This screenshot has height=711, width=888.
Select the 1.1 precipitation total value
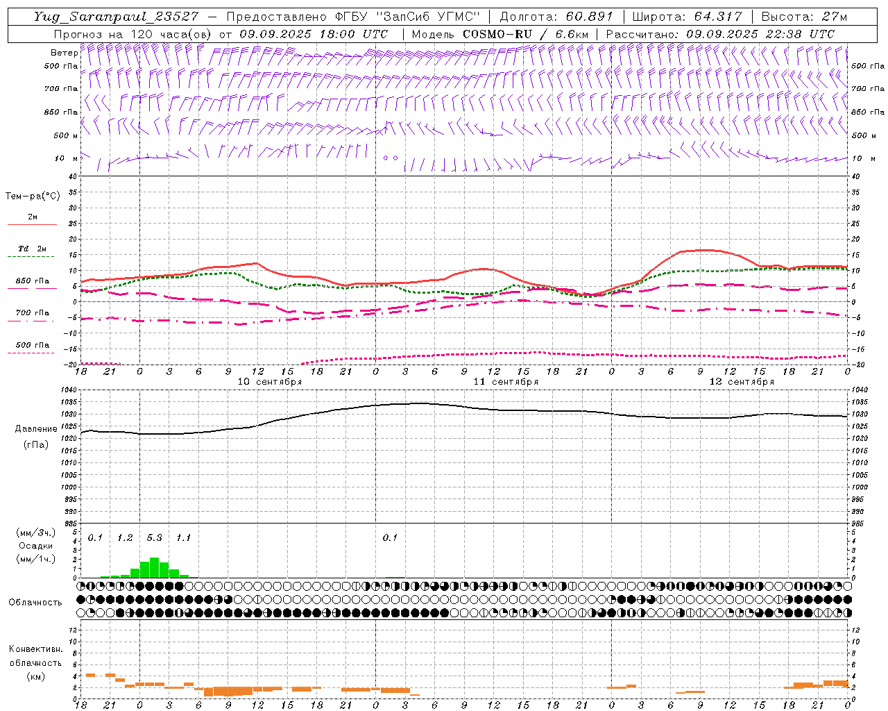pyautogui.click(x=183, y=538)
